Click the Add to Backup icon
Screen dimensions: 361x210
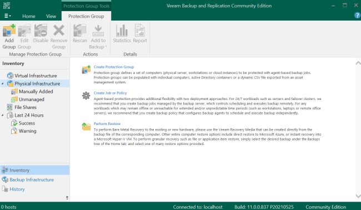[98, 31]
